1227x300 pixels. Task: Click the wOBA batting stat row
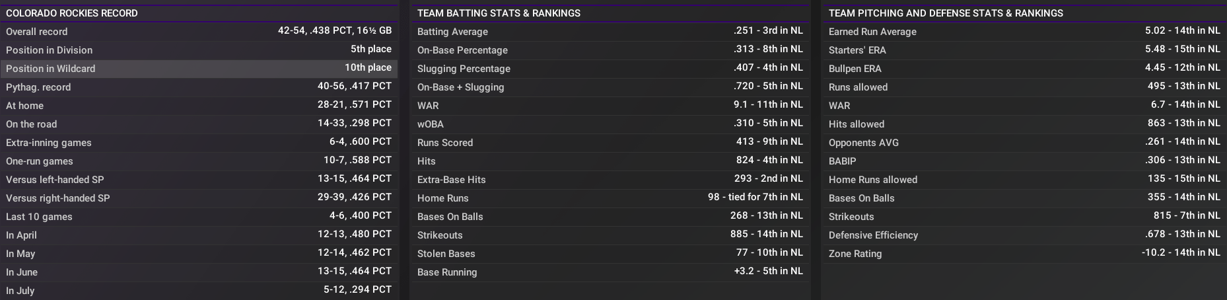(610, 124)
